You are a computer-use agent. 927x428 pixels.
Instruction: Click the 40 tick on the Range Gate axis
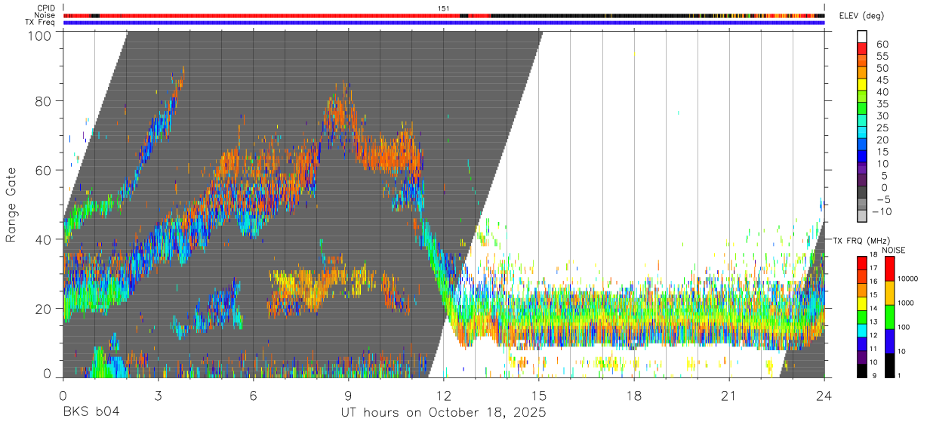click(x=45, y=239)
